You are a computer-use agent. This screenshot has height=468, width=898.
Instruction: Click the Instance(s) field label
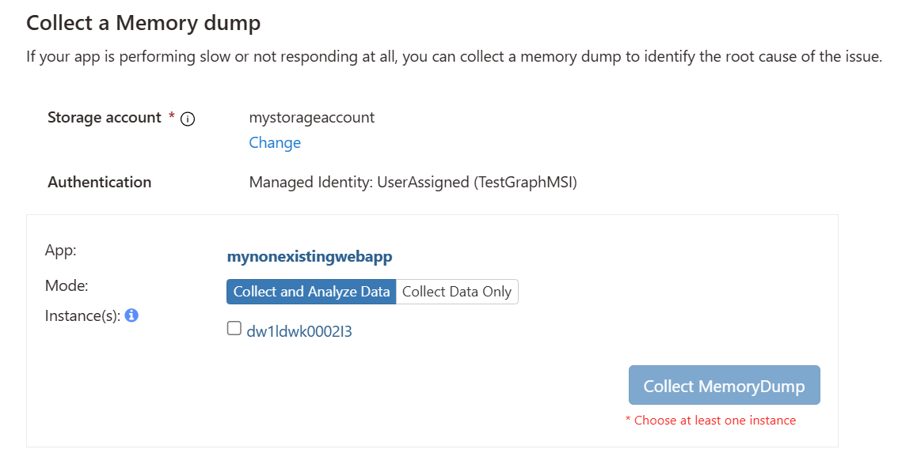(82, 316)
